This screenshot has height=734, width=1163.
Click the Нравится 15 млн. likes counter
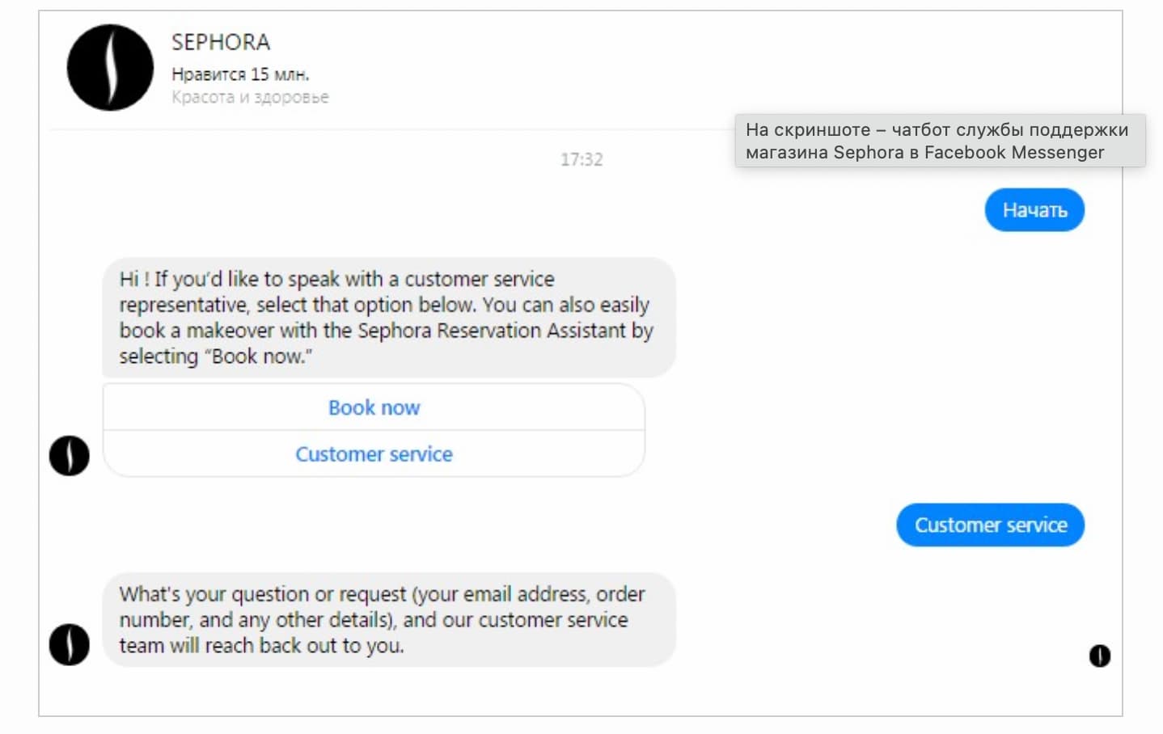(239, 73)
